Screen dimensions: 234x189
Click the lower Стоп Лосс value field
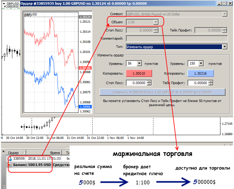point(136,83)
